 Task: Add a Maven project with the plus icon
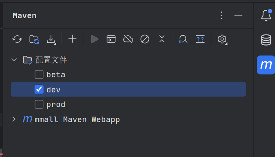coord(73,39)
